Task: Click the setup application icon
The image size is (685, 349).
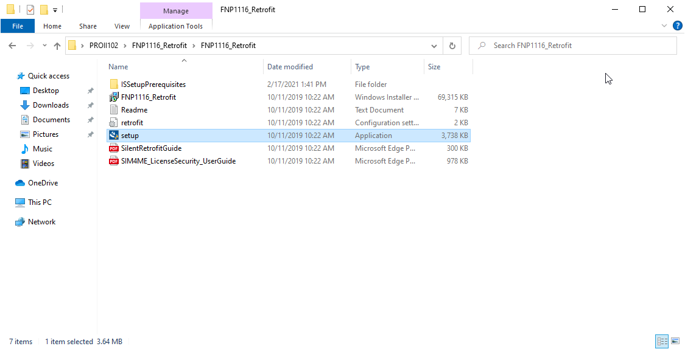Action: pyautogui.click(x=113, y=136)
